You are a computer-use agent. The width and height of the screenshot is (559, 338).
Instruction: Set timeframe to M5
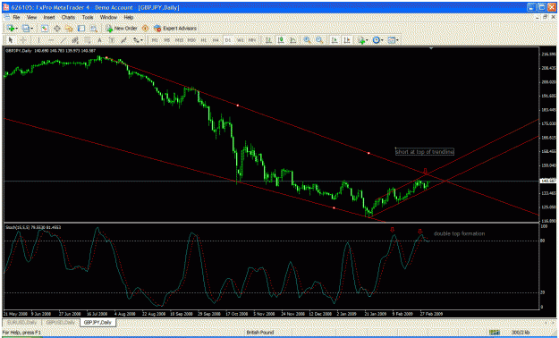pyautogui.click(x=167, y=40)
